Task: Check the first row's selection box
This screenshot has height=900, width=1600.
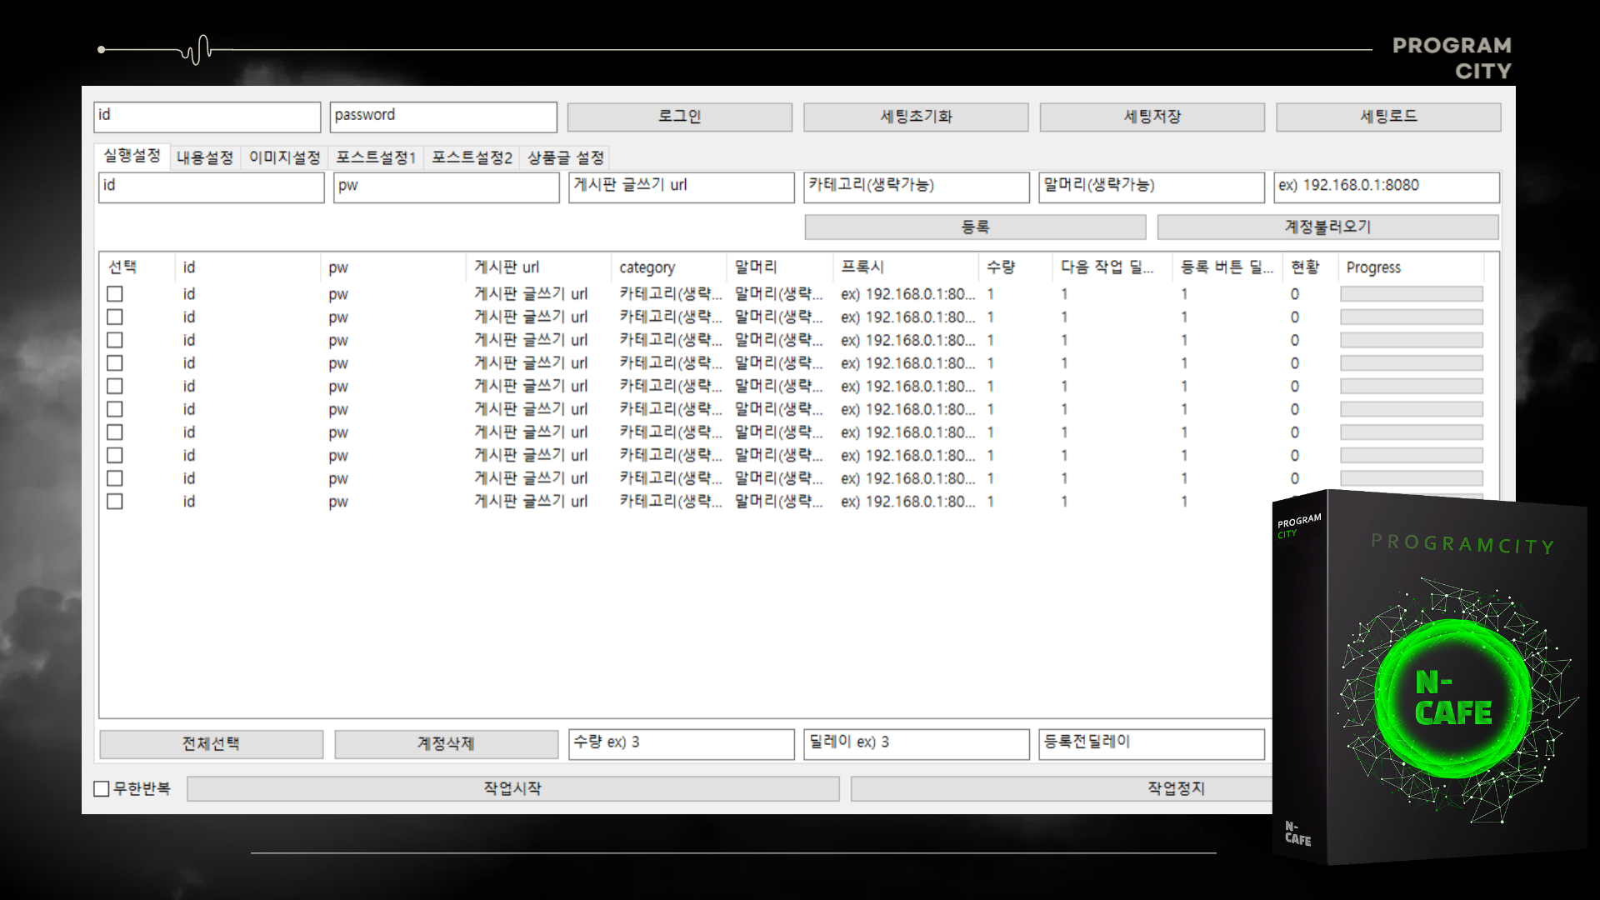Action: coord(115,294)
